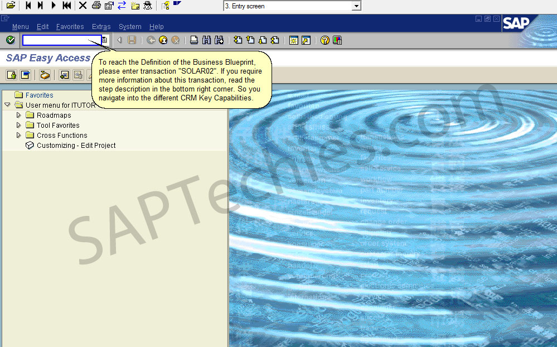557x347 pixels.
Task: Go to Next Page icon
Action: point(263,40)
